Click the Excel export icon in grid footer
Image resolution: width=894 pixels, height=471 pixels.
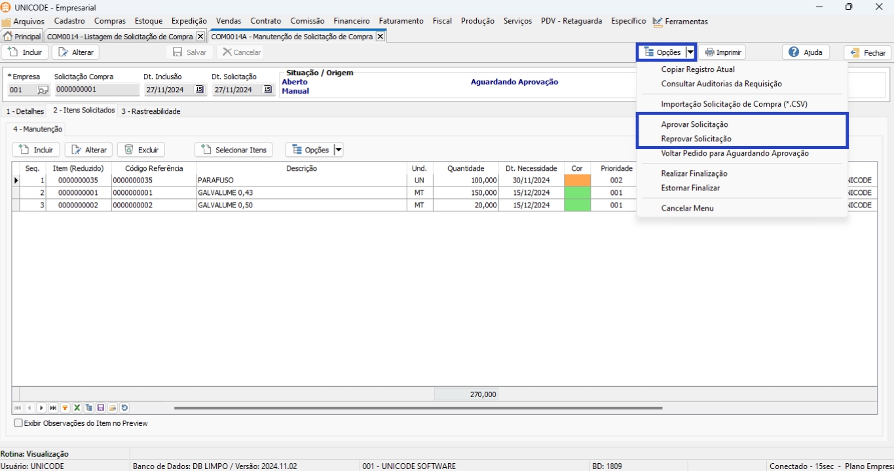(77, 408)
